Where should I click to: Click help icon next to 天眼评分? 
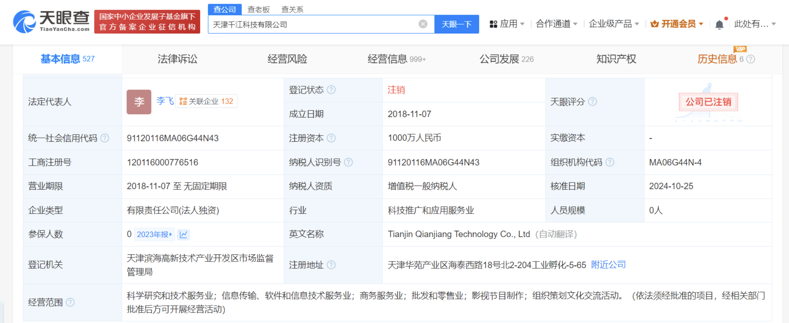592,102
